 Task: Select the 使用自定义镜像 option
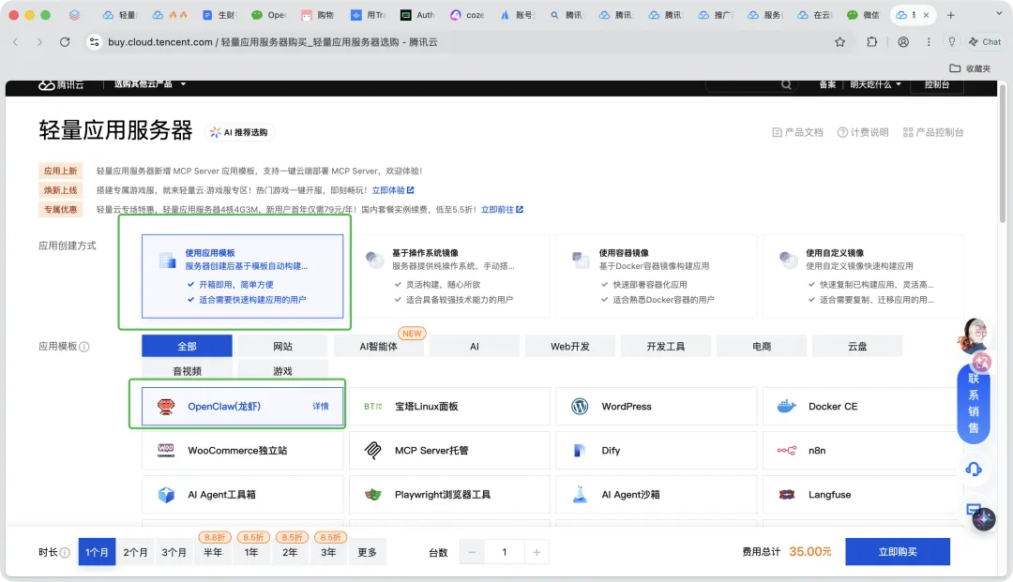(863, 276)
